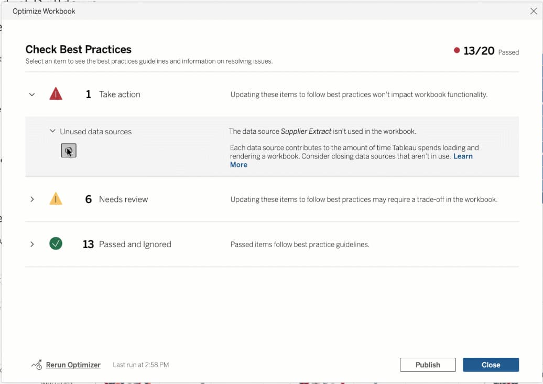
Task: Click the mouse pointer icon under Unused data sources
Action: pyautogui.click(x=68, y=151)
